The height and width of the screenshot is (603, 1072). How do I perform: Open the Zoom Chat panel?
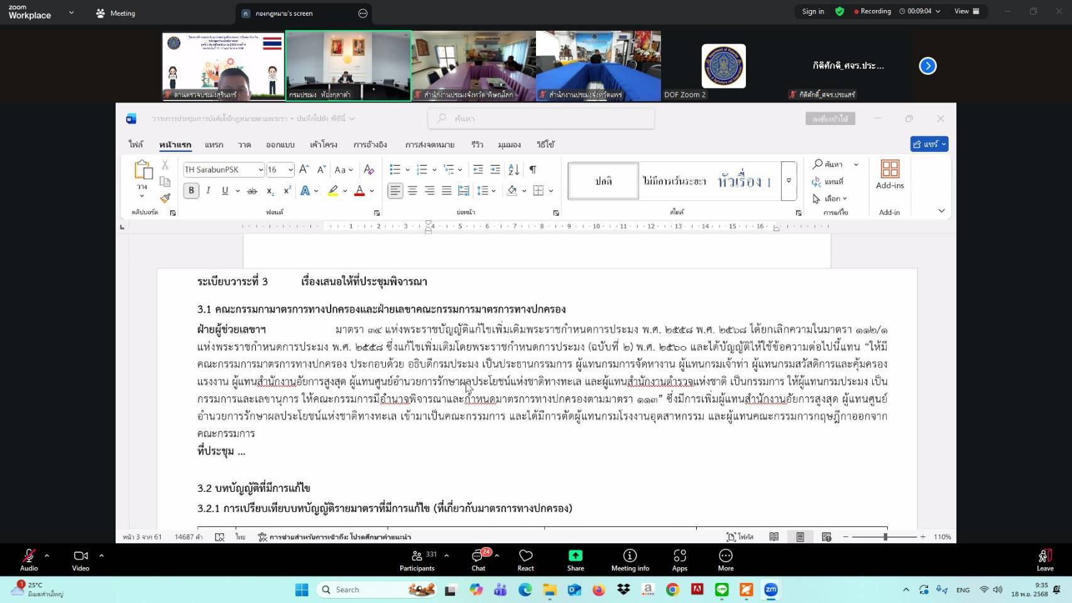point(478,558)
